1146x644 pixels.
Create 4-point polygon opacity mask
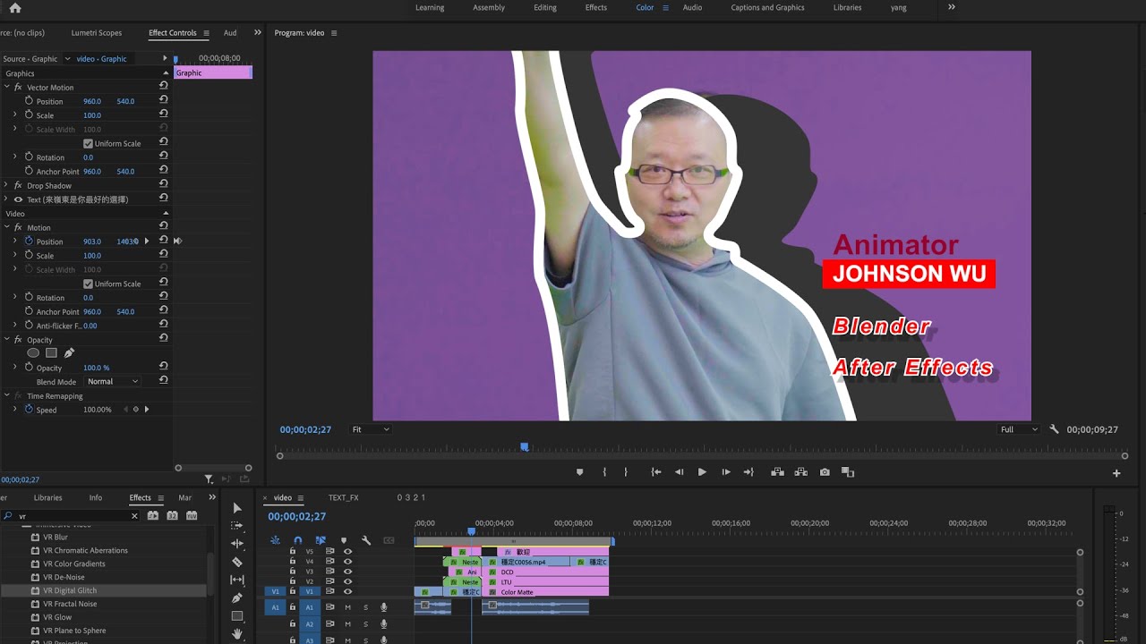(51, 352)
